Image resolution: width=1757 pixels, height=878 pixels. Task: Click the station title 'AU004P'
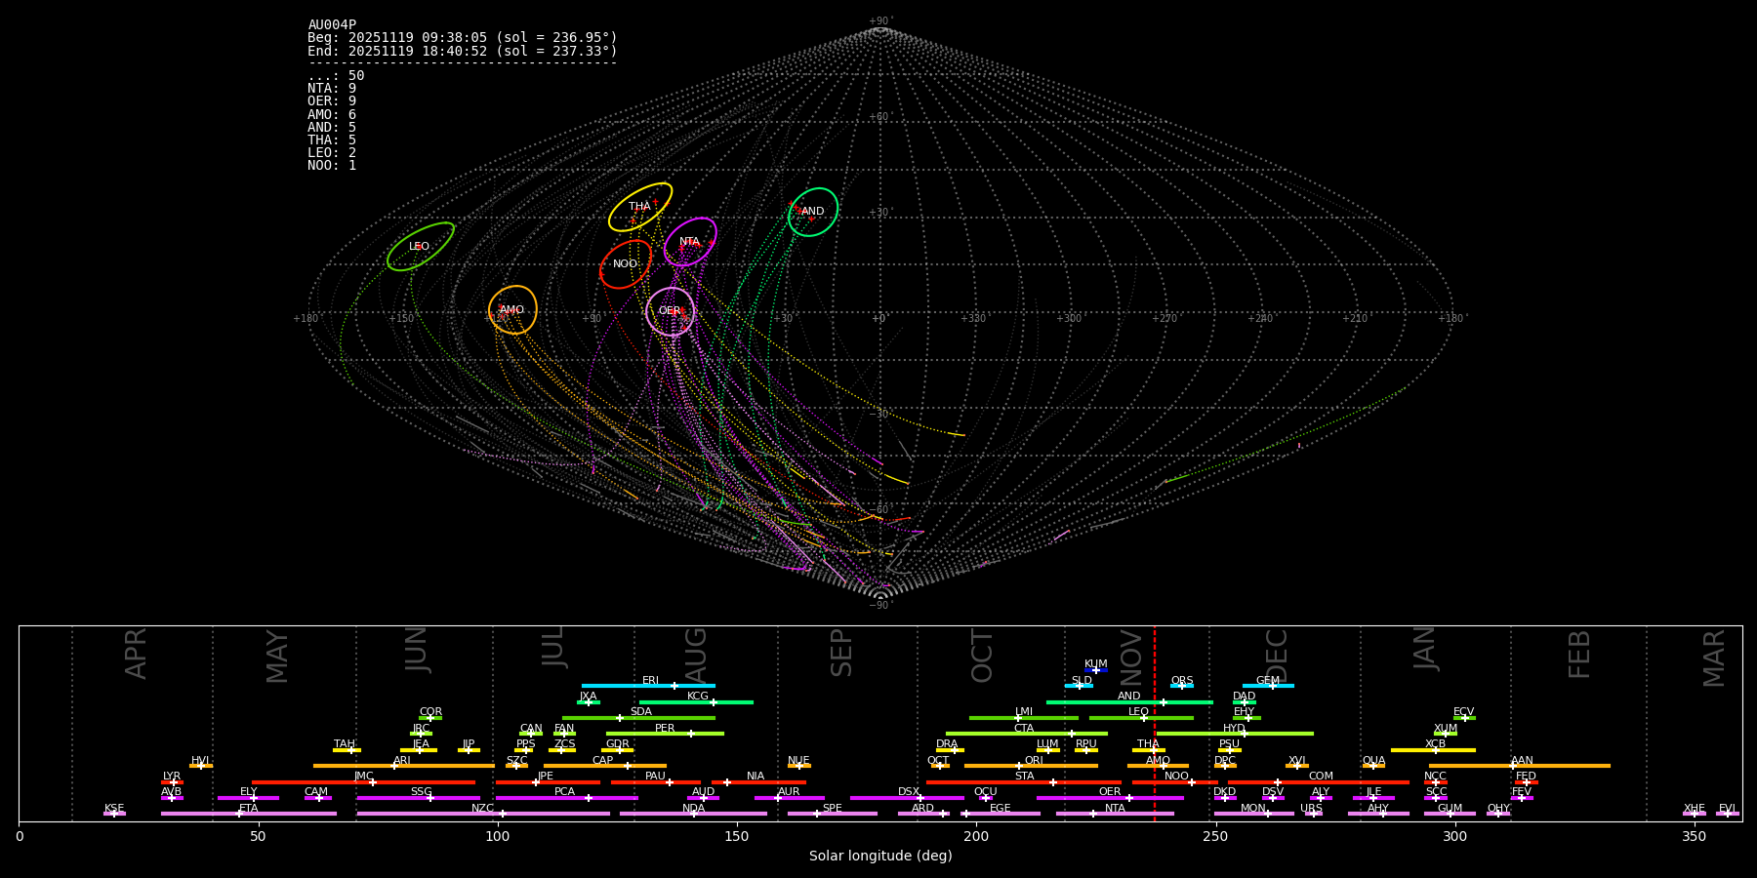point(332,25)
